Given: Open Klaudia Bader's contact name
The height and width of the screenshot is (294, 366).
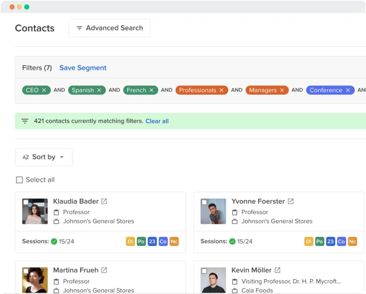Looking at the screenshot, I should tap(76, 201).
